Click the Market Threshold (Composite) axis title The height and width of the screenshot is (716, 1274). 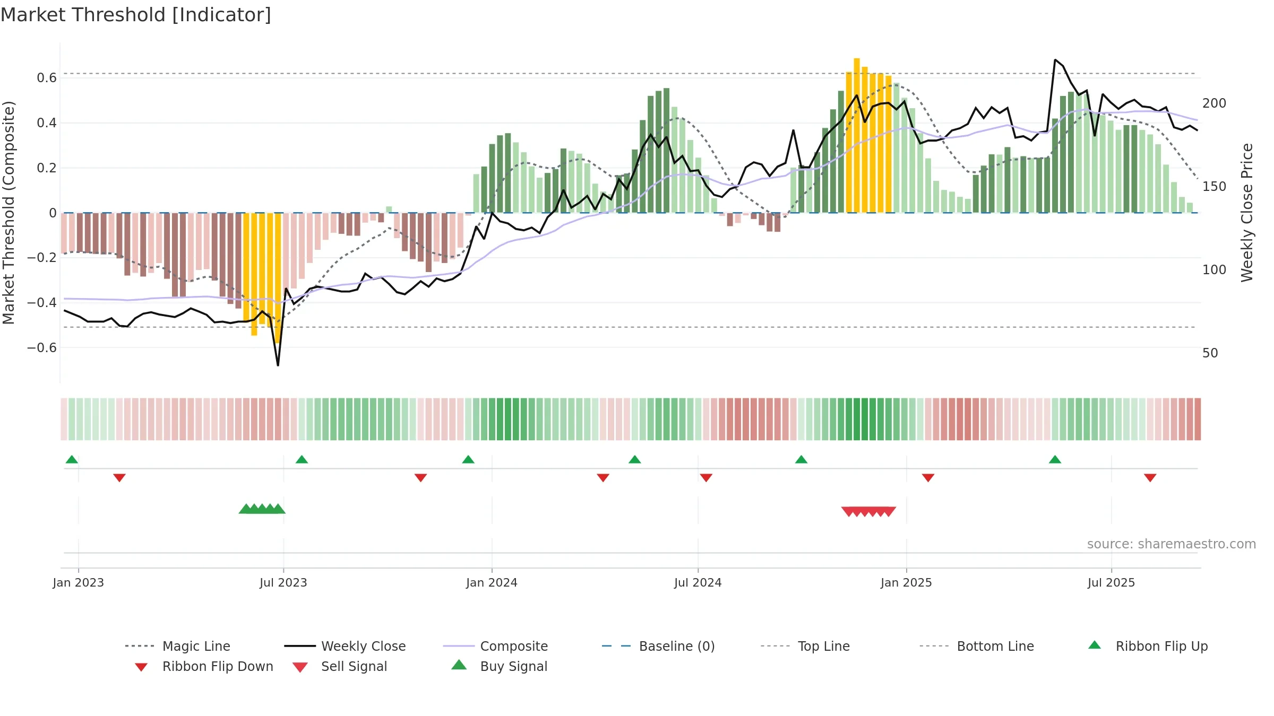8,212
